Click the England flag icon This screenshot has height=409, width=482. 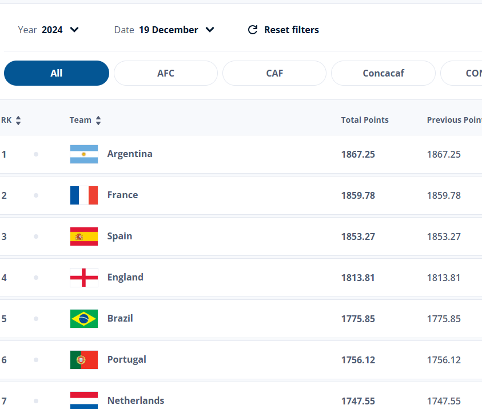click(x=84, y=278)
